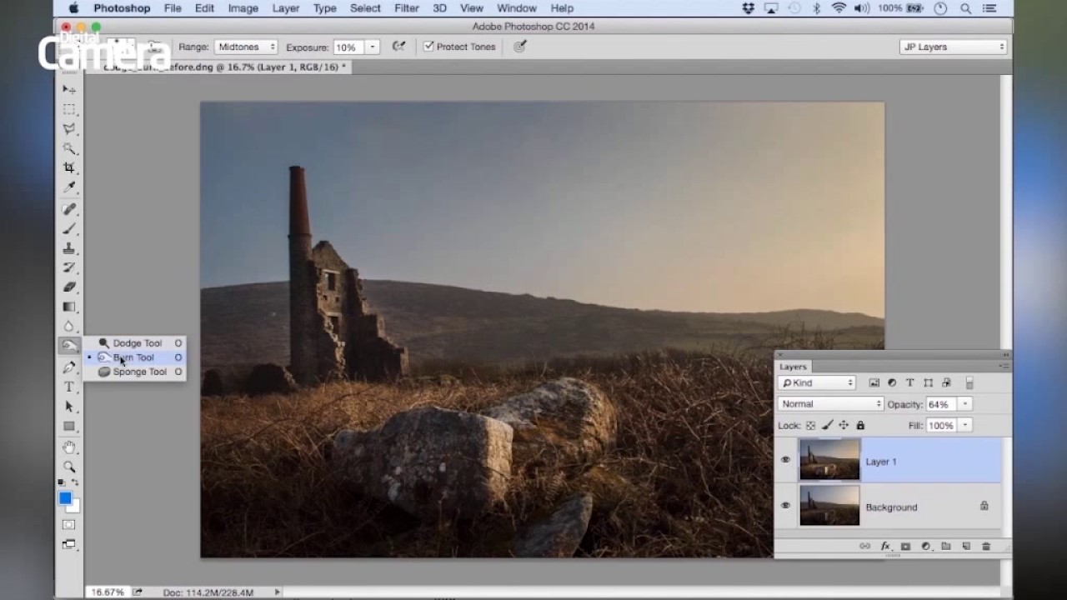Add a layer style via fx icon
1067x600 pixels.
coord(885,547)
